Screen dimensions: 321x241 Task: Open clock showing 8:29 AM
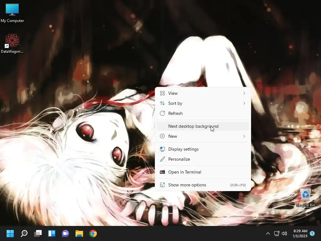pos(300,233)
